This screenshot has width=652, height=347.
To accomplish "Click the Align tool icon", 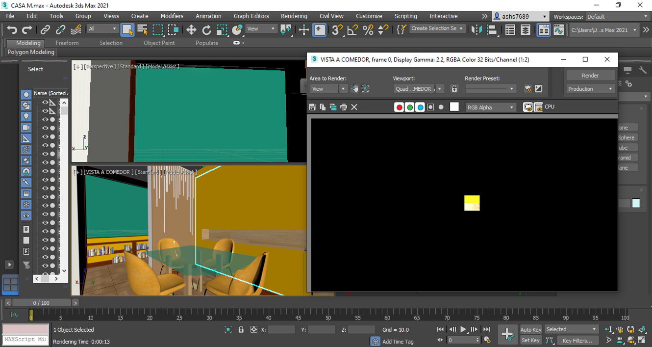I will 492,29.
